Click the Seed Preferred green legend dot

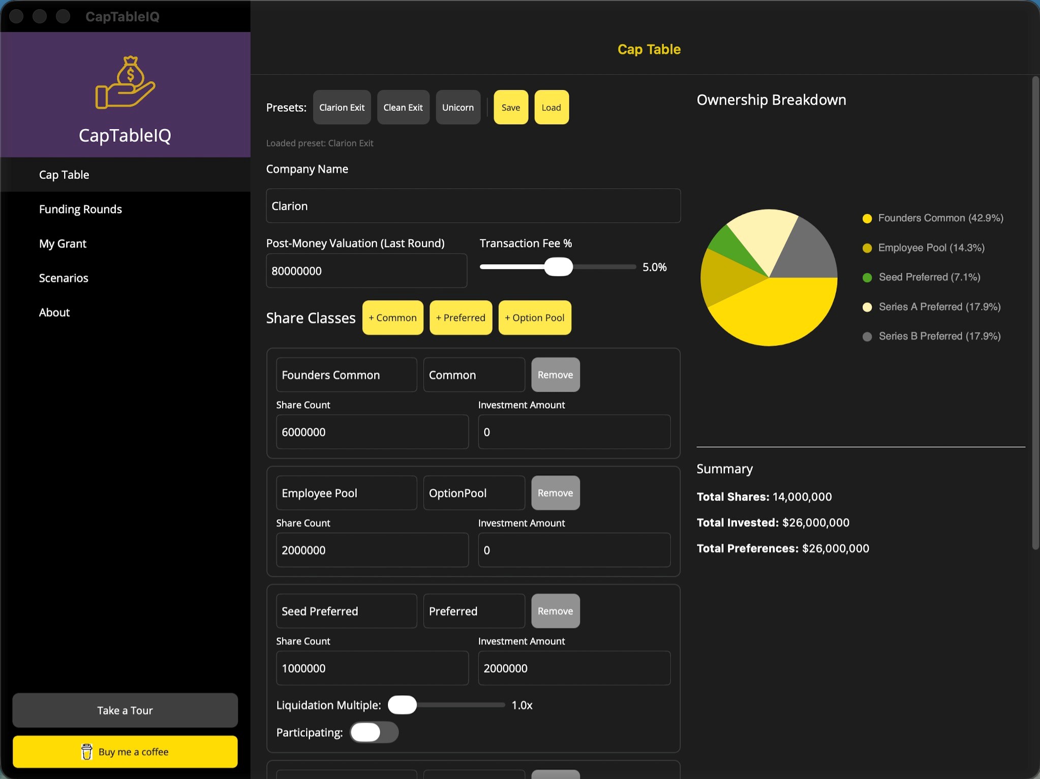click(x=867, y=277)
